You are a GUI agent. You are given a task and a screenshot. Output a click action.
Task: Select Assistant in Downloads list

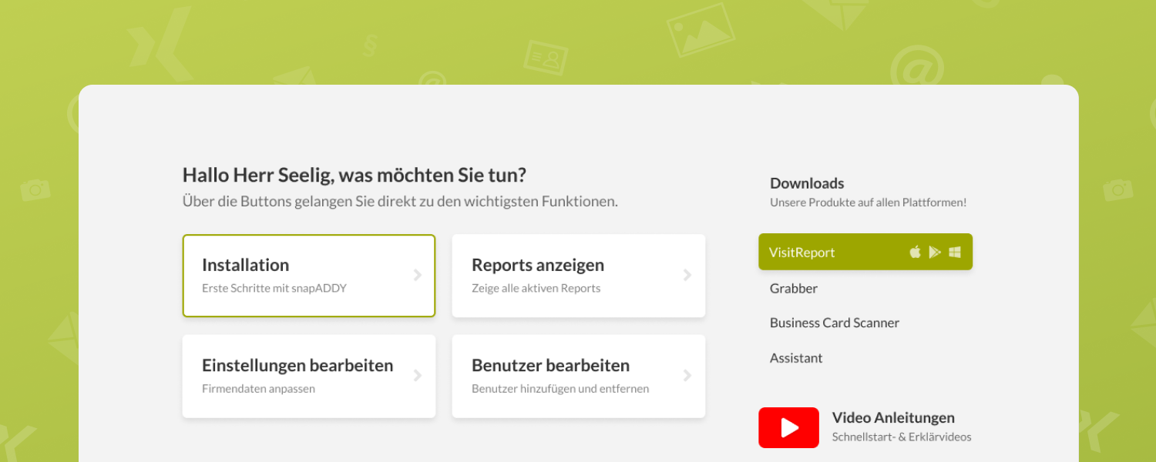(x=796, y=358)
